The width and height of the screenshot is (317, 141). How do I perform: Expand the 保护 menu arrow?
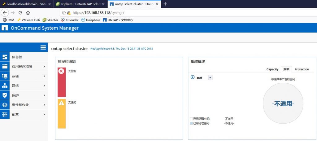44,95
